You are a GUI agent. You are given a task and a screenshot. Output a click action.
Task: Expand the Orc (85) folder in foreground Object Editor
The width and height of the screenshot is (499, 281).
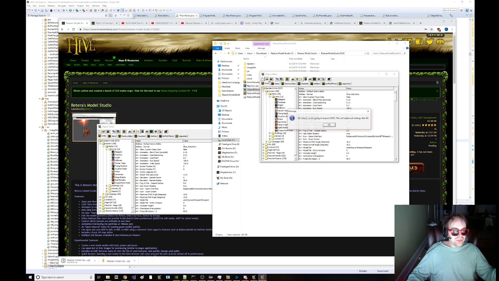[264, 144]
